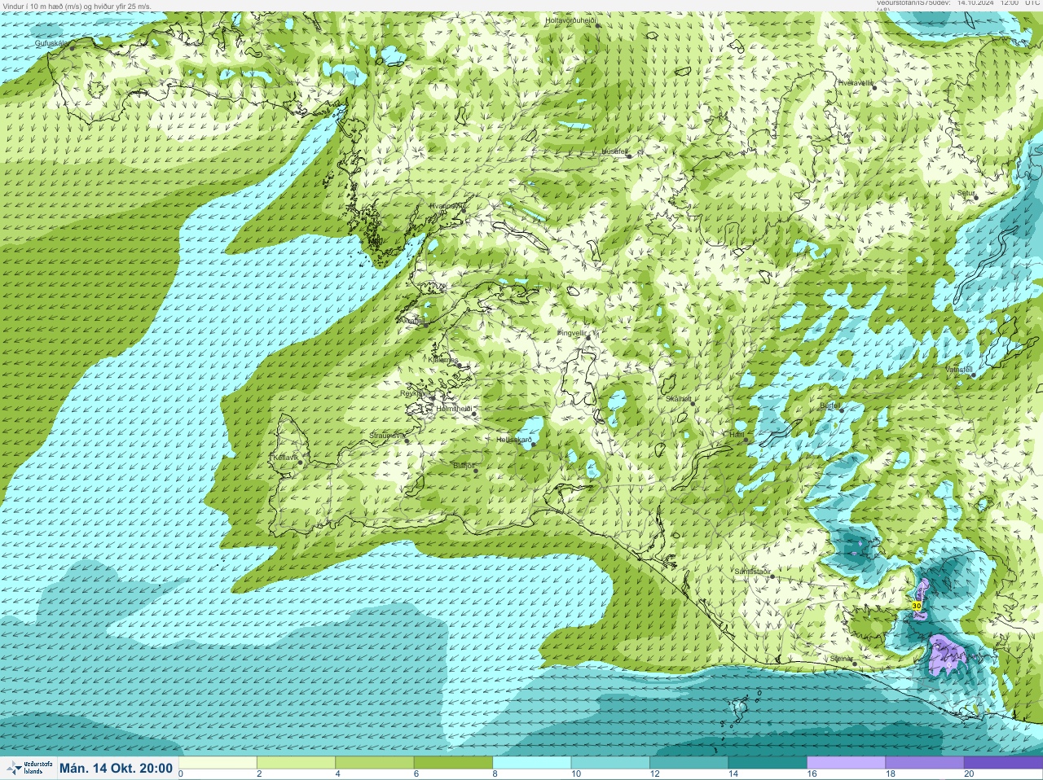Pick the 2–4 m/s light green swatch
This screenshot has width=1043, height=780.
click(296, 763)
